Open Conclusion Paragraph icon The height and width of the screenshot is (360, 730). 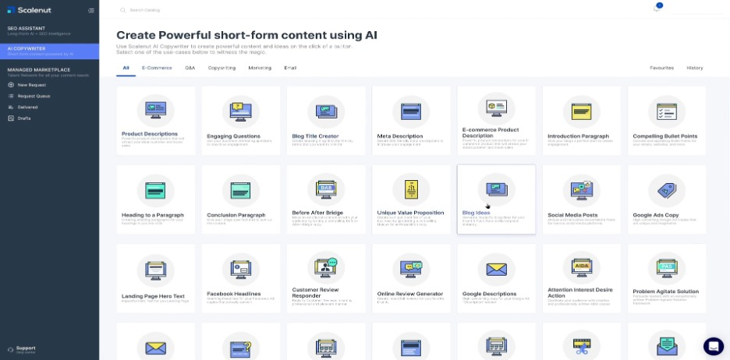click(x=241, y=190)
